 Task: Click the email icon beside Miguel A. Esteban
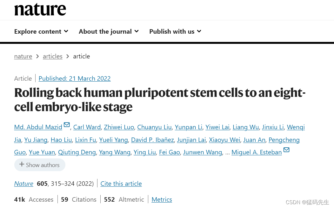(x=286, y=150)
